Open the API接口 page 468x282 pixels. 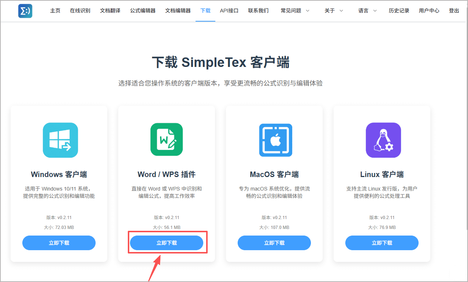pos(229,11)
